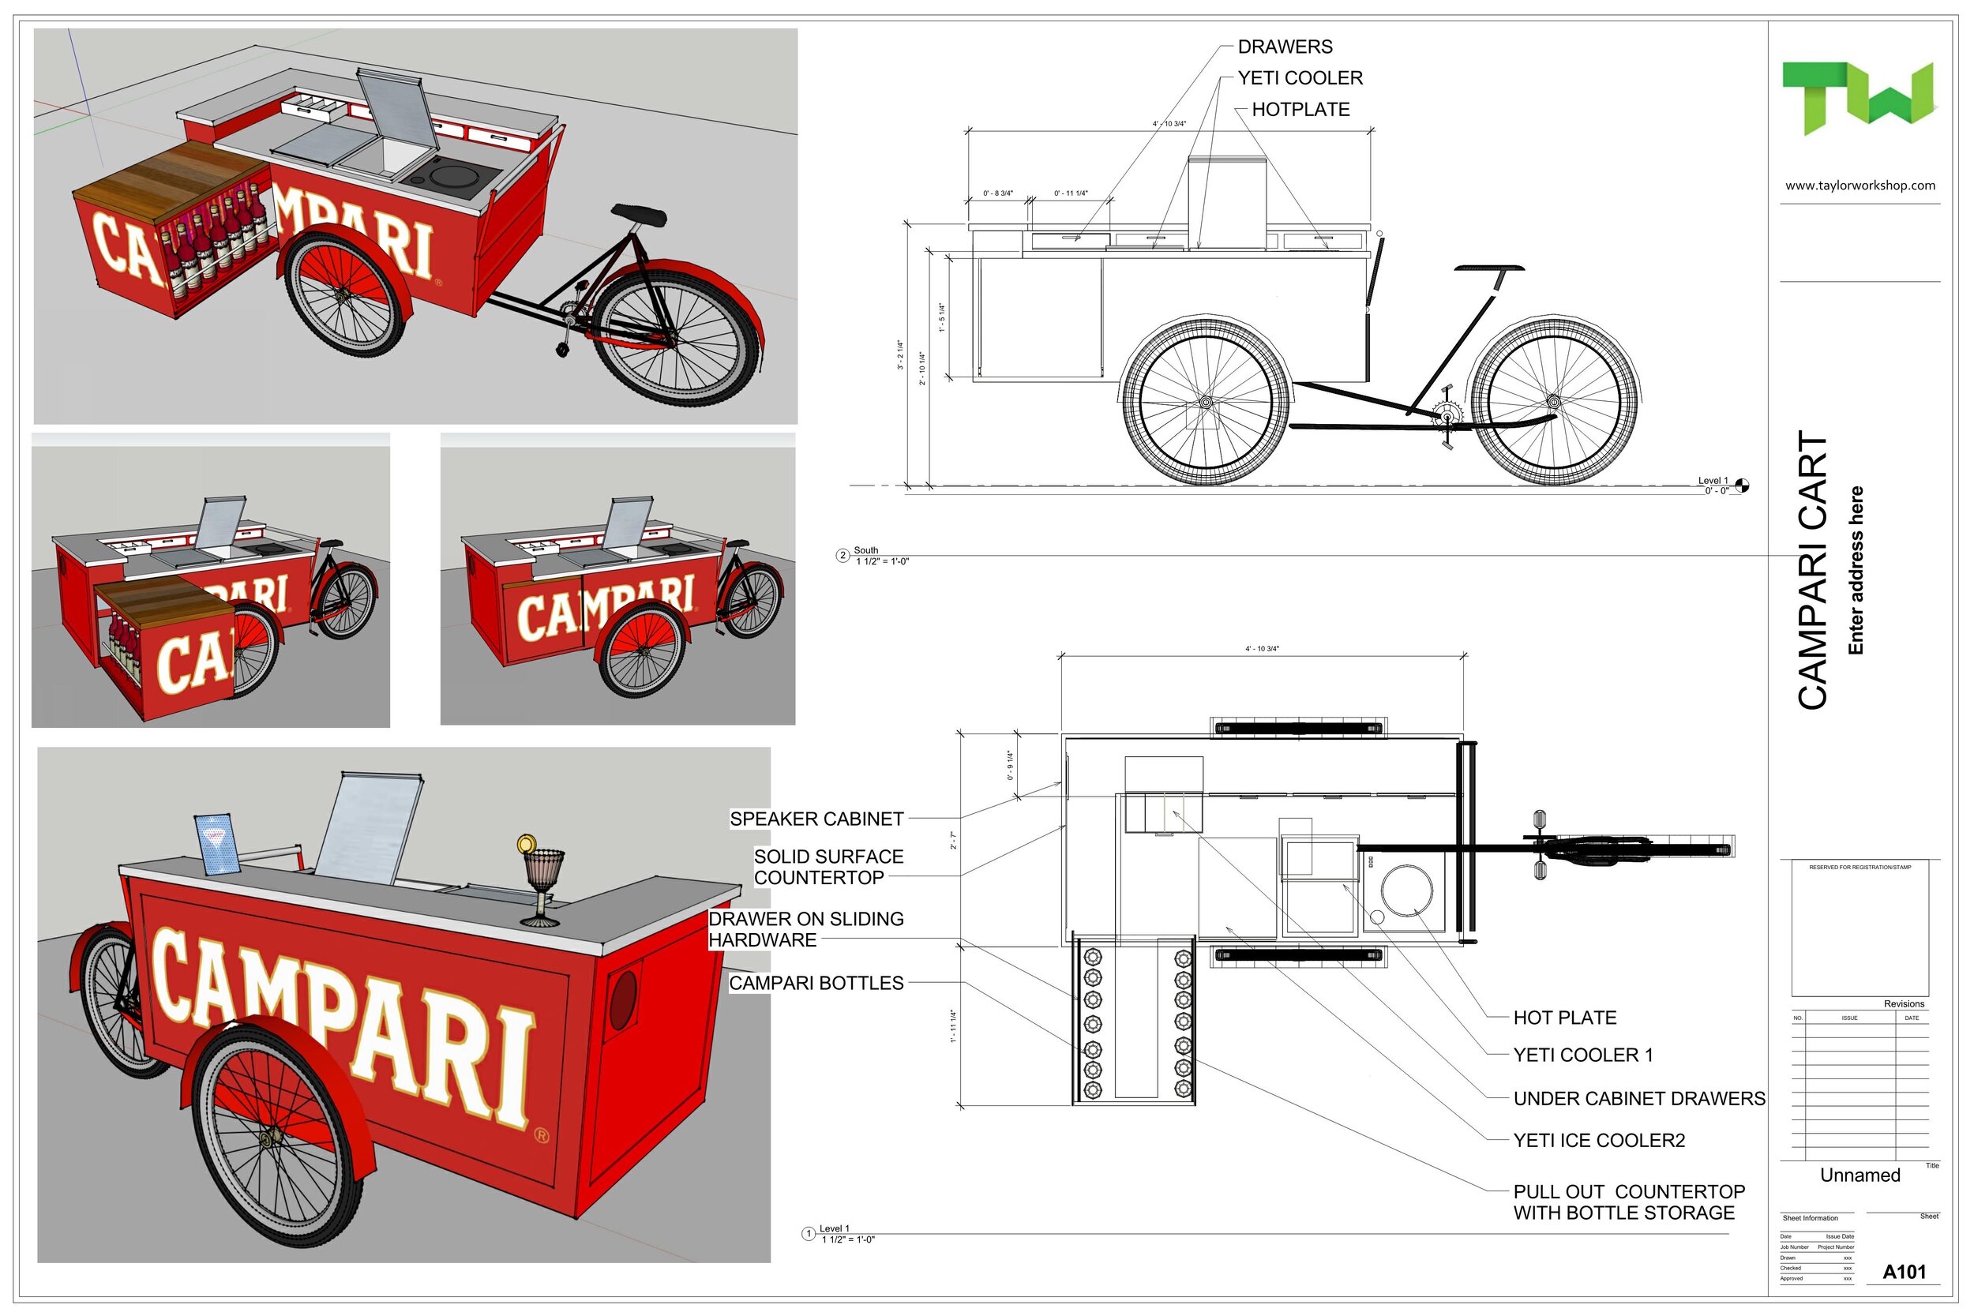Click the Enter address here field

[1856, 571]
